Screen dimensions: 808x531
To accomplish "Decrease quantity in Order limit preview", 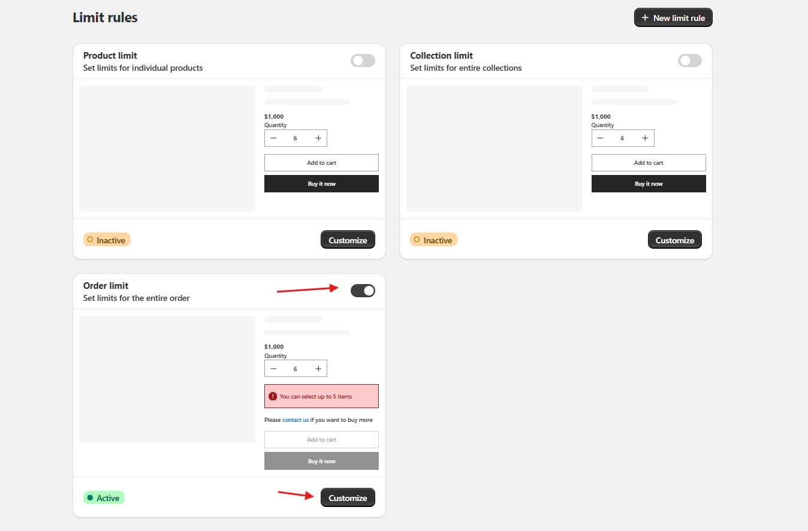I will [x=273, y=369].
